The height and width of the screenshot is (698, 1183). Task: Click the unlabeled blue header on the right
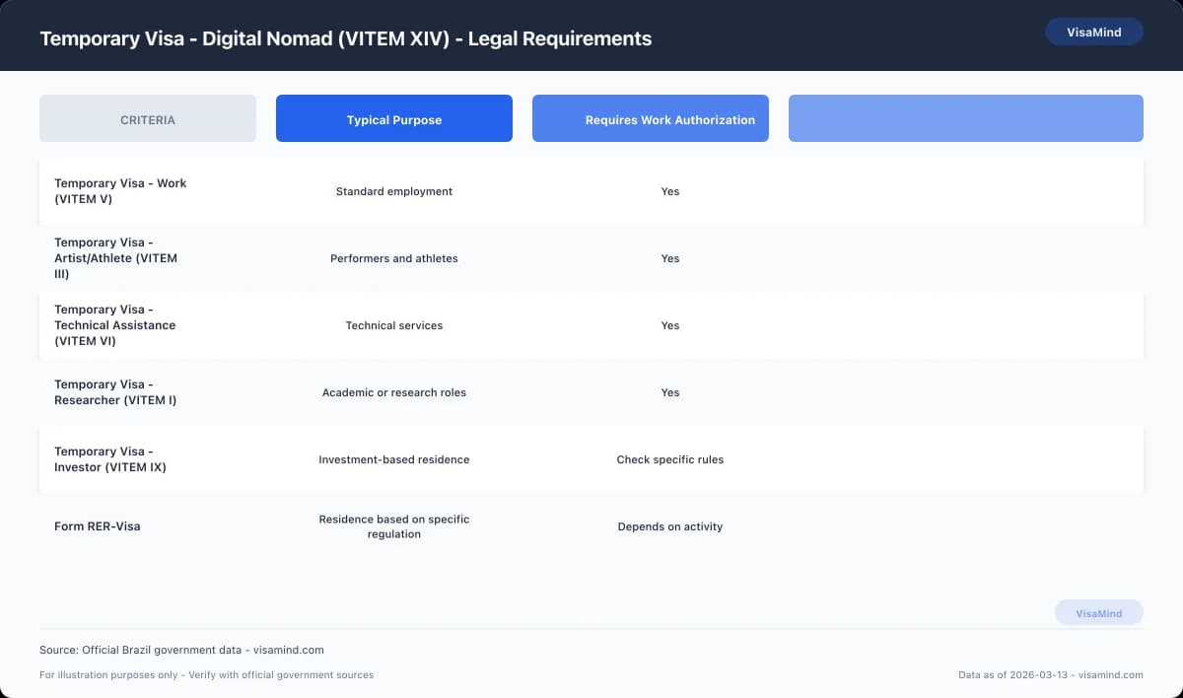[965, 117]
